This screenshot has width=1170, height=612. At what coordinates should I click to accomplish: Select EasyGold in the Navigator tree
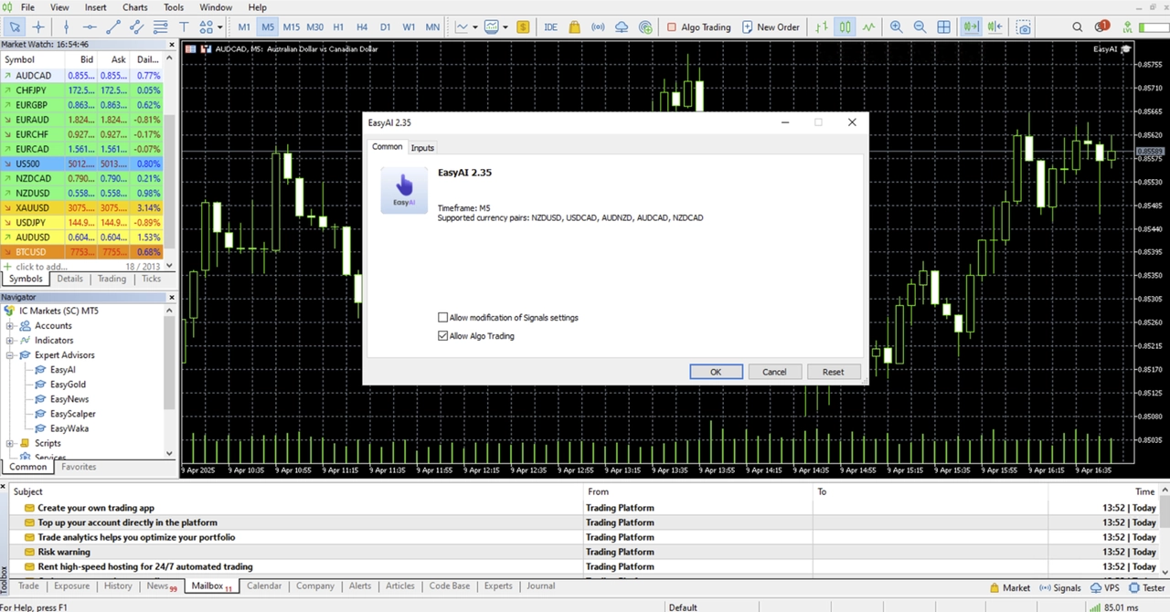[x=68, y=385]
